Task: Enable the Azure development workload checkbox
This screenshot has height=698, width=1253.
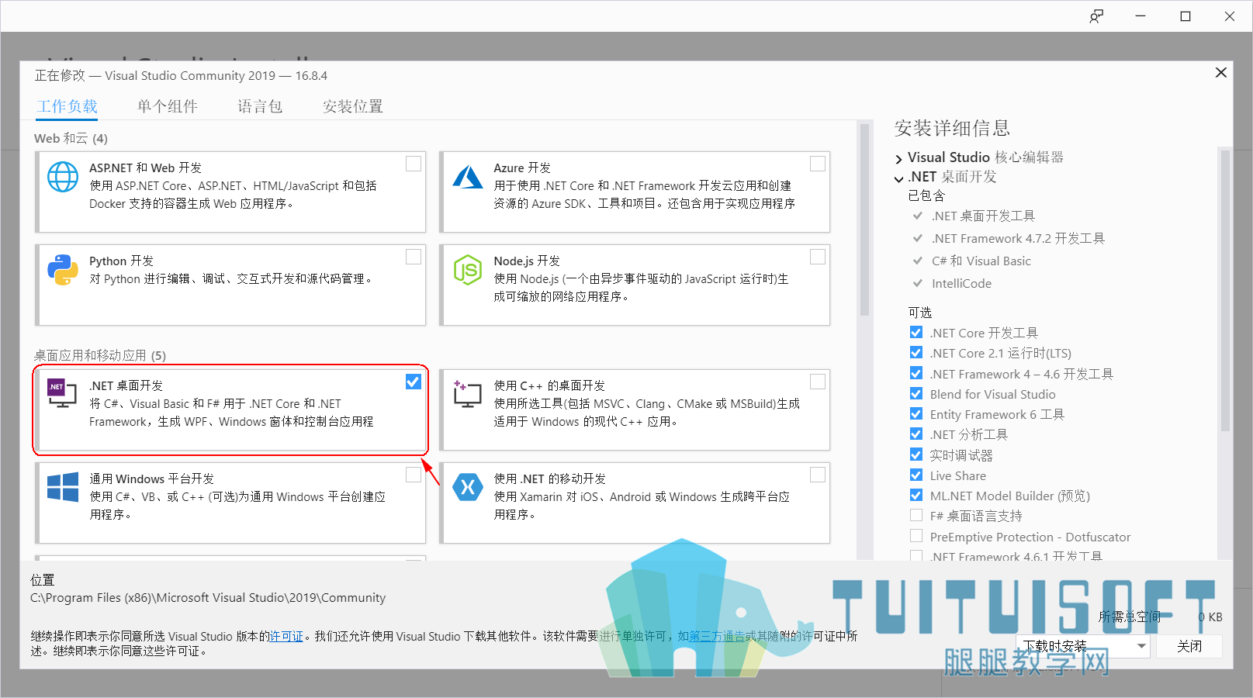Action: pyautogui.click(x=818, y=164)
